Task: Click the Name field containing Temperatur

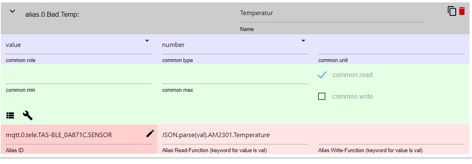Action: 332,13
